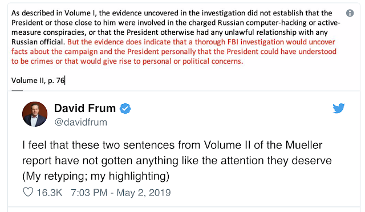Click the Volume II, p. 76 citation

coord(38,81)
